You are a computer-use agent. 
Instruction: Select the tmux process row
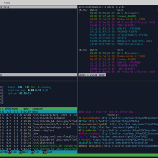(38, 133)
